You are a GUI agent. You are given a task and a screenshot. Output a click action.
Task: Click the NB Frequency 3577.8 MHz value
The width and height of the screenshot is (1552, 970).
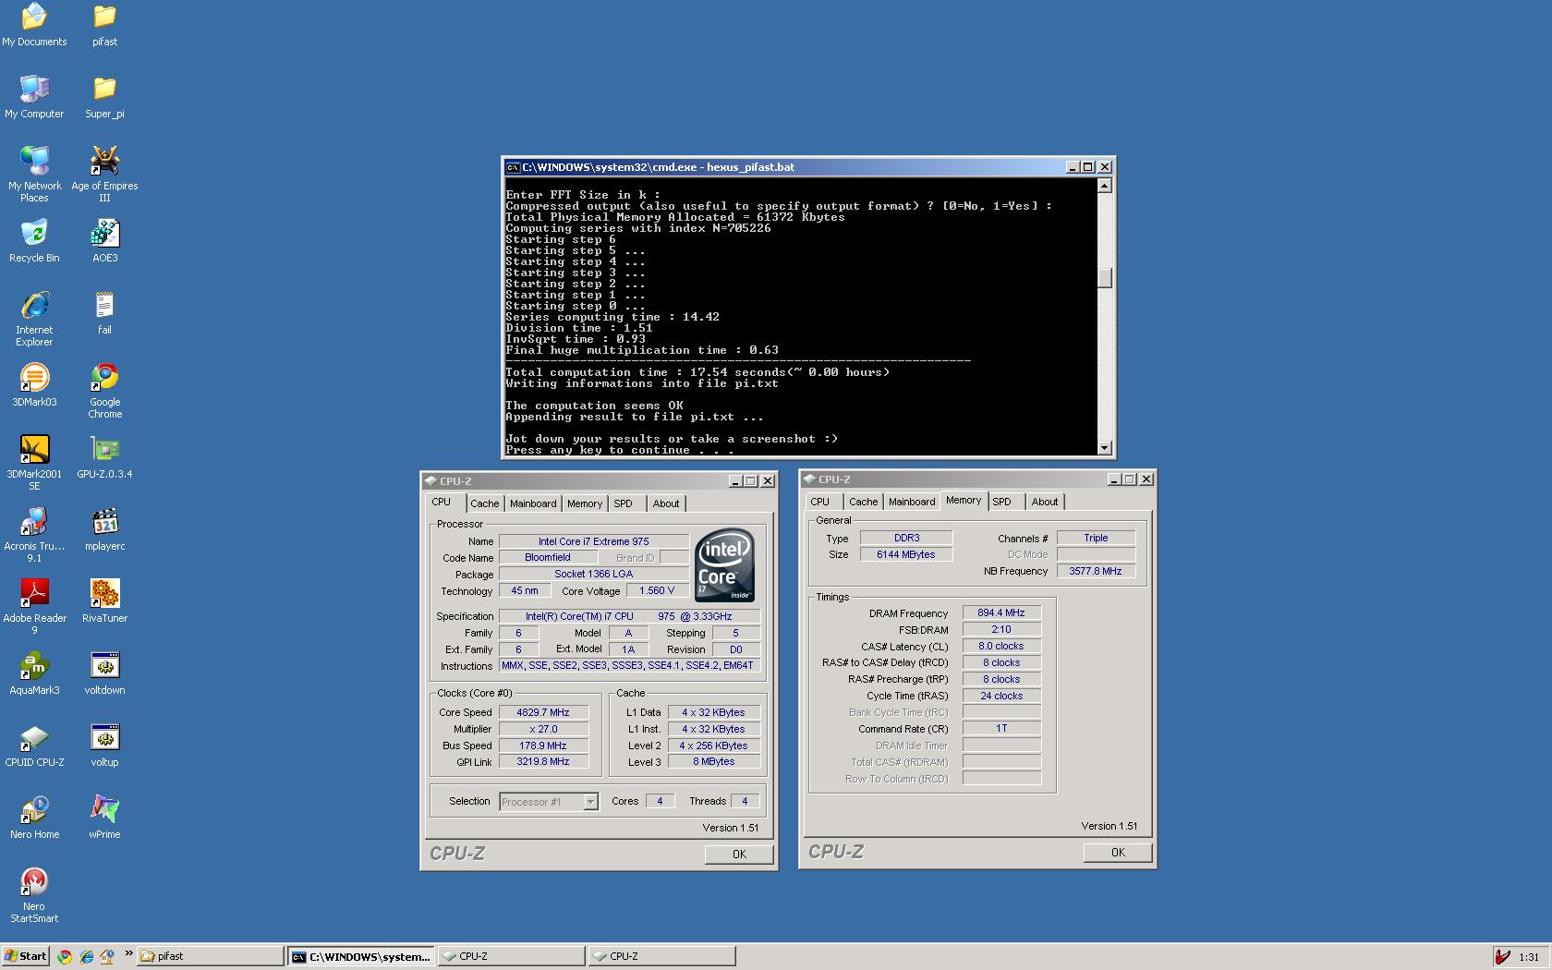click(1096, 571)
